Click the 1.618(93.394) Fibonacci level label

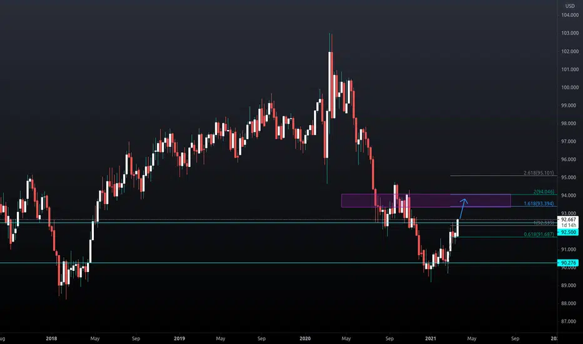(x=539, y=203)
